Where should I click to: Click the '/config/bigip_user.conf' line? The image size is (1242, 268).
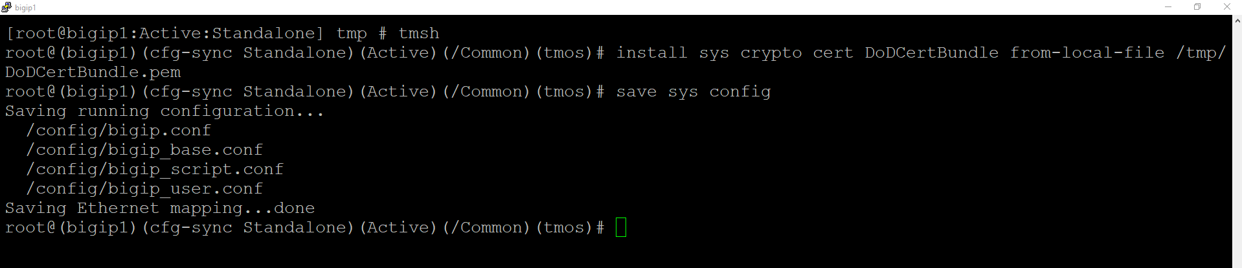(x=144, y=188)
